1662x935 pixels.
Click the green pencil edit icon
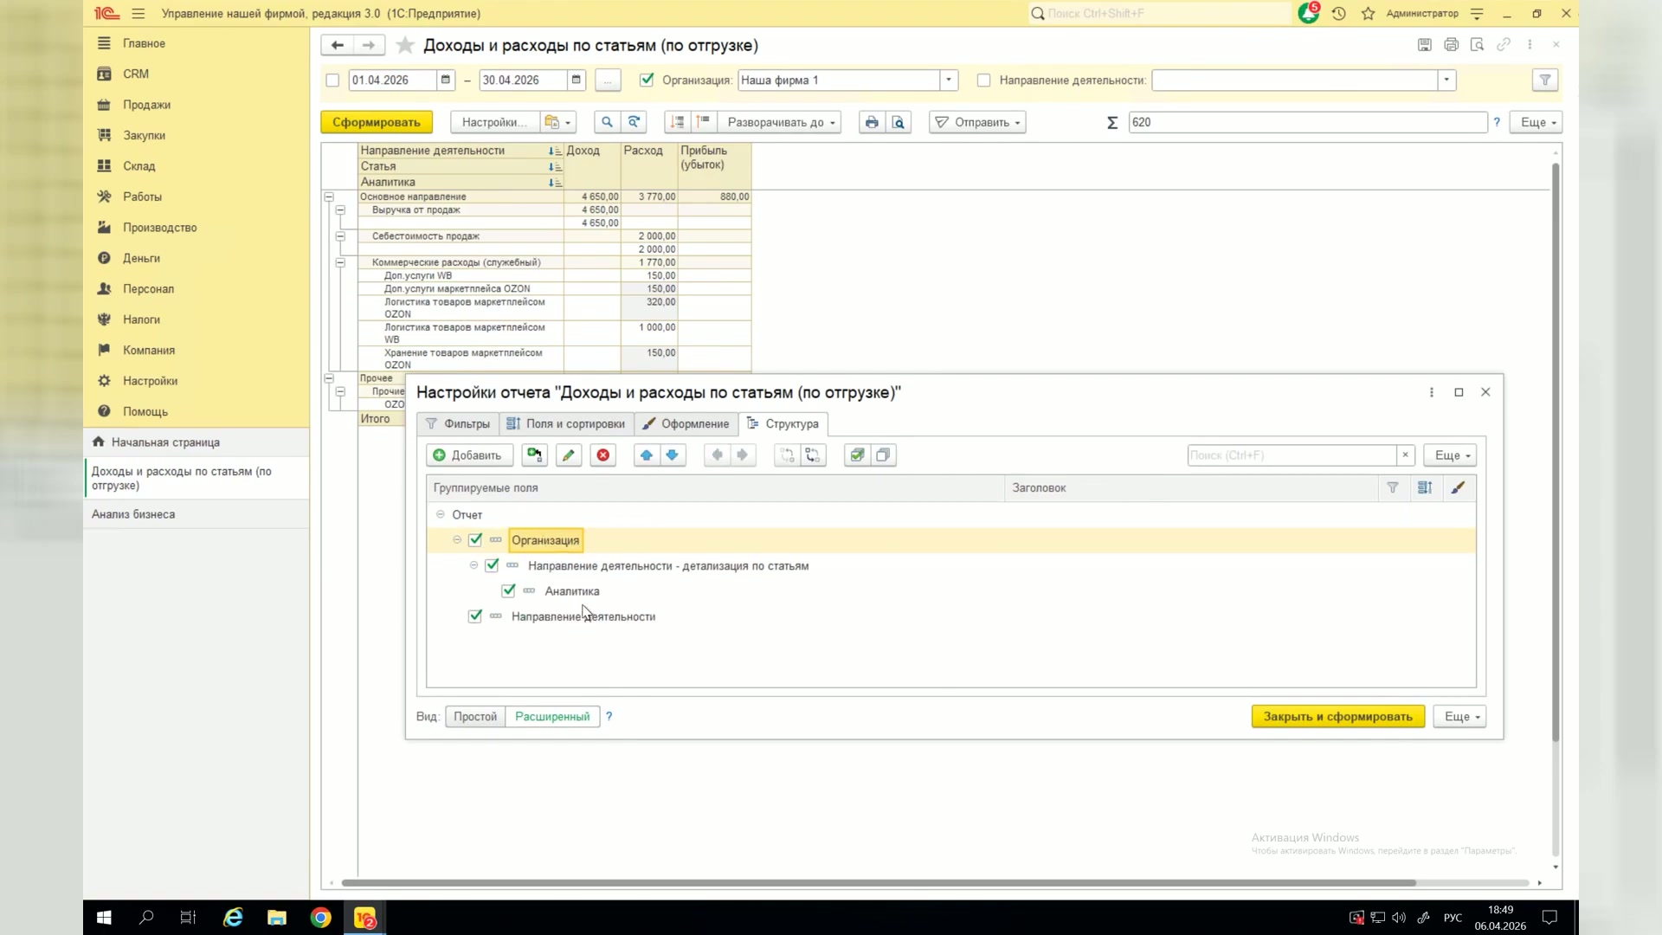coord(569,455)
